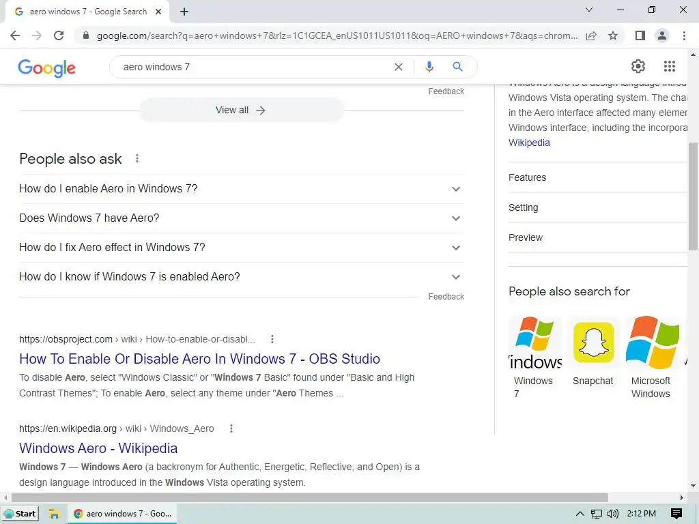Show hidden tray icons arrow
This screenshot has width=699, height=524.
coord(580,514)
